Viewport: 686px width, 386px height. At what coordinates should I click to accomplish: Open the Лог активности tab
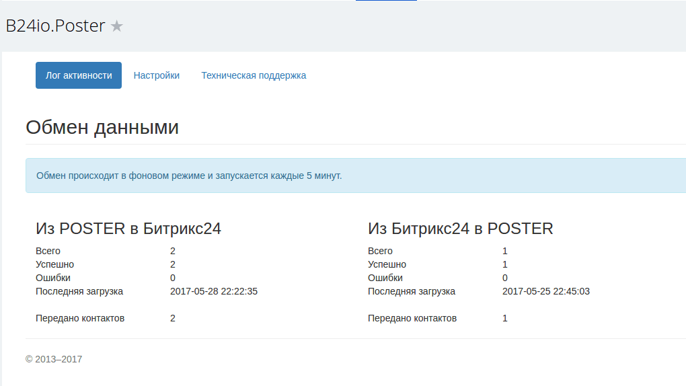click(79, 75)
